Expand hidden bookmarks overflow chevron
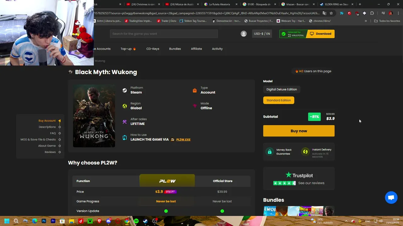Screen dimensions: 403x226 366,21
